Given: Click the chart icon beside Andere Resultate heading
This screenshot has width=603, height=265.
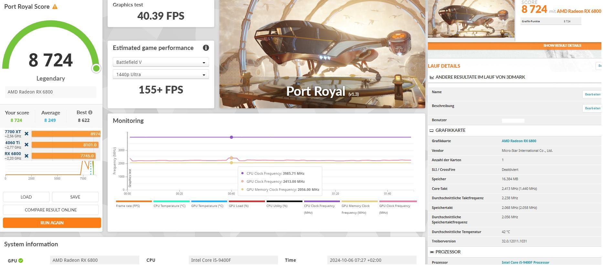Looking at the screenshot, I should click(432, 77).
